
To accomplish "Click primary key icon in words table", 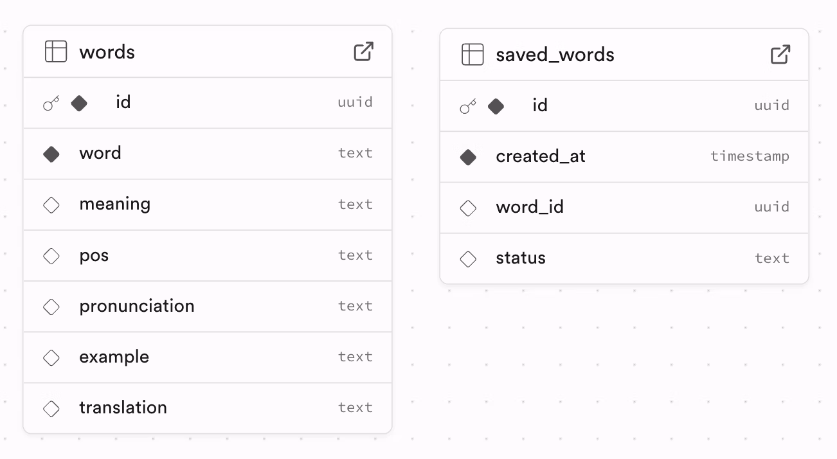I will [51, 103].
